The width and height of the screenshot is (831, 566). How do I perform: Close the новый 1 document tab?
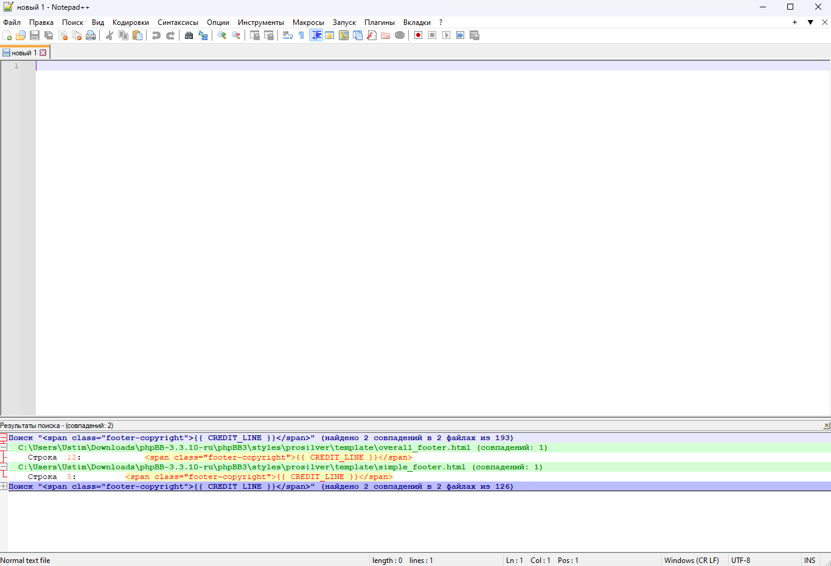pos(43,53)
